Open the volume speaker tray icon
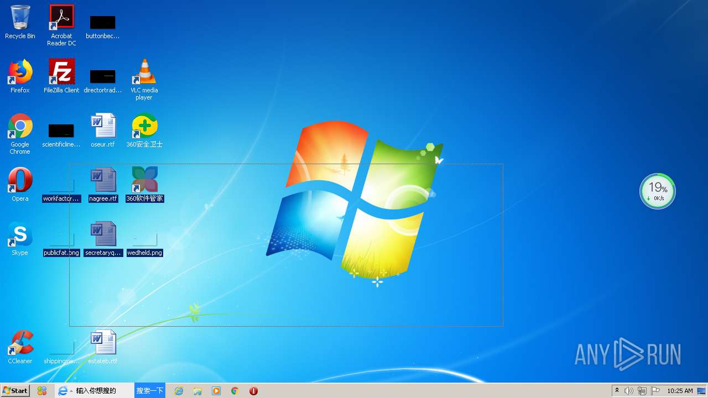This screenshot has width=708, height=398. coord(629,391)
